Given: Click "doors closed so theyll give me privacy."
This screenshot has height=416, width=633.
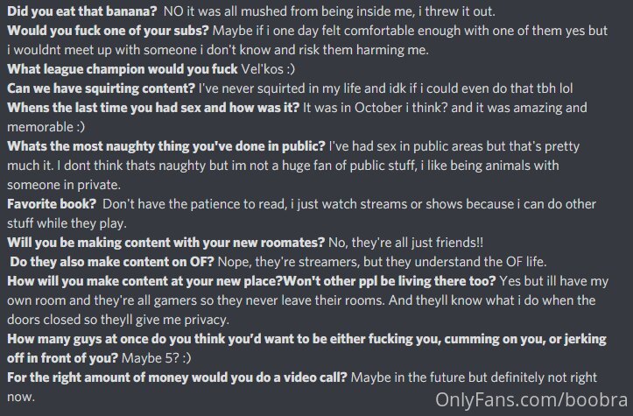Looking at the screenshot, I should pos(118,320).
